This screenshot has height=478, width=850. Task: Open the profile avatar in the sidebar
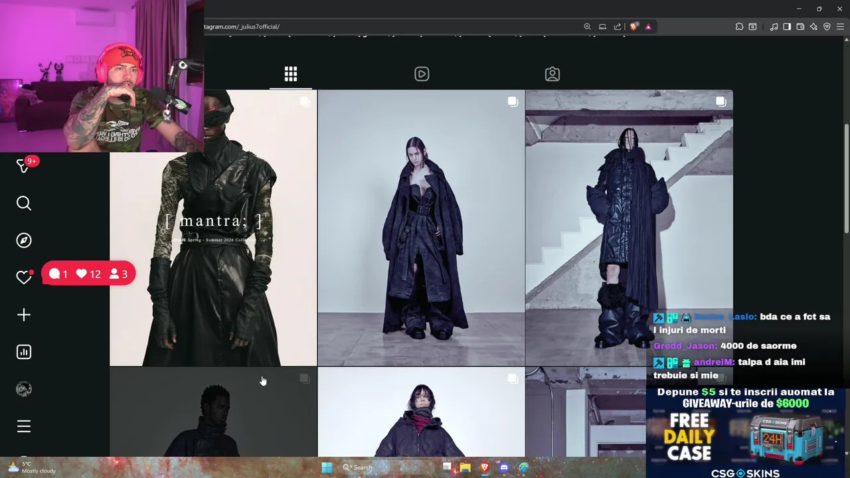24,389
